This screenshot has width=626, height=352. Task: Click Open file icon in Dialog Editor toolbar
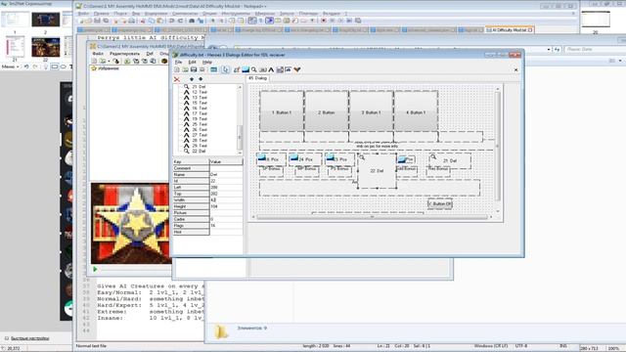pyautogui.click(x=185, y=69)
